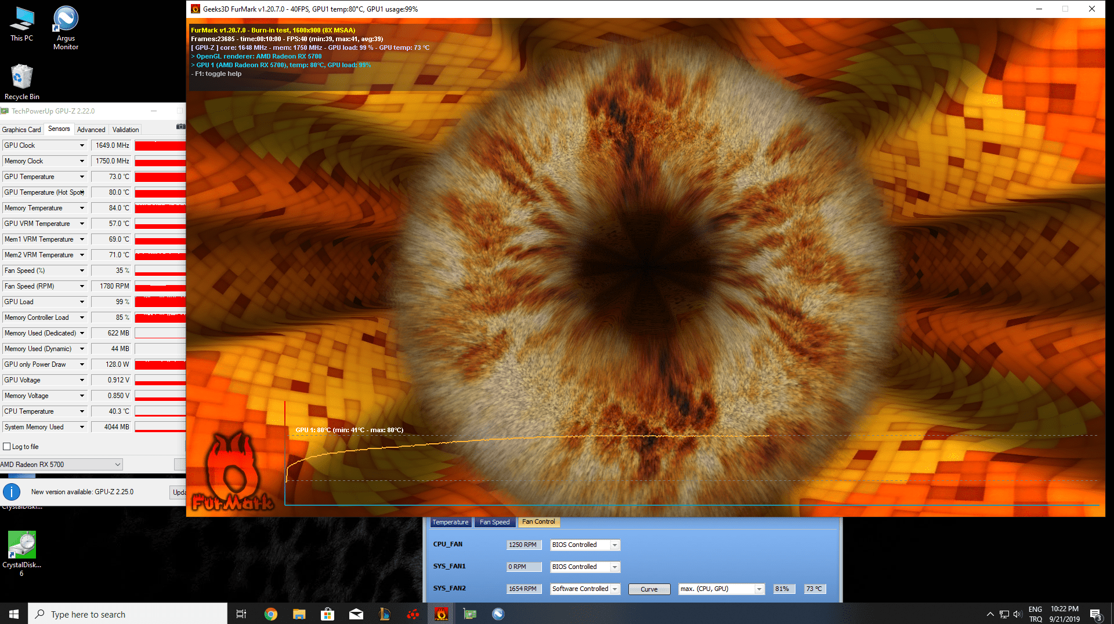Expand the GPU Clock sensor dropdown
Screen dimensions: 1114x624
point(82,145)
